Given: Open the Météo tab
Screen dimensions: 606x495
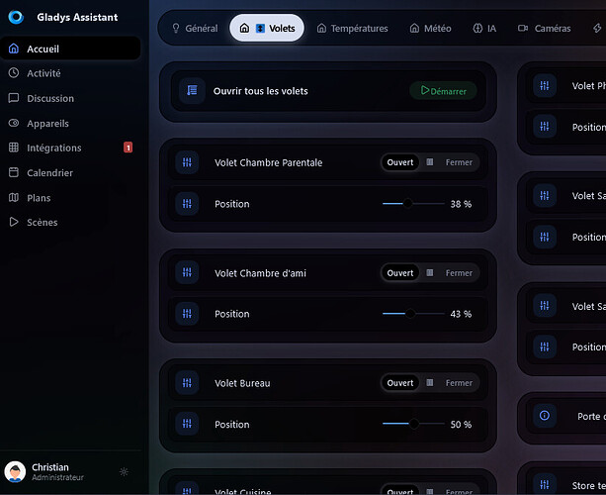Looking at the screenshot, I should point(430,29).
